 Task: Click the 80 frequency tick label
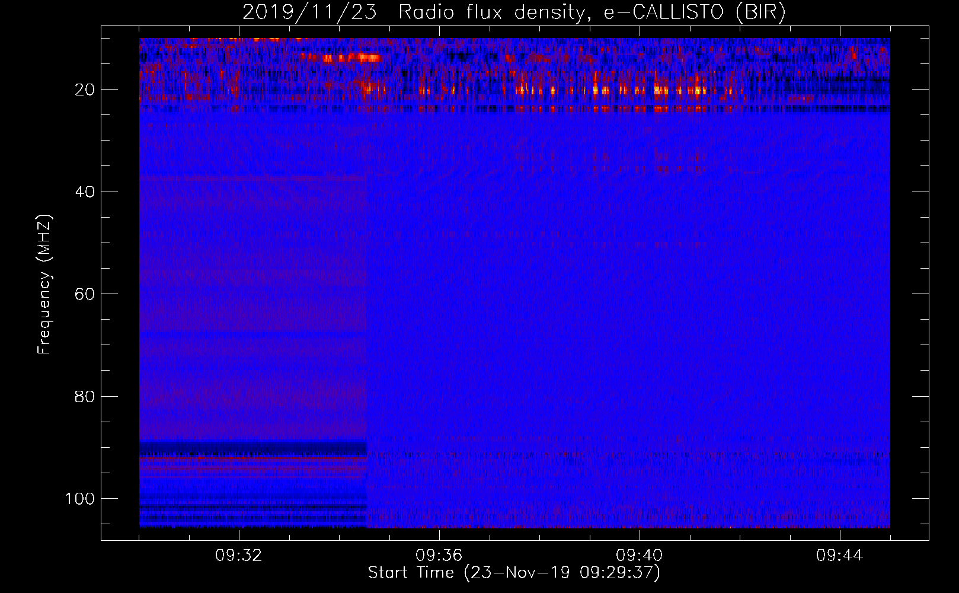point(85,396)
